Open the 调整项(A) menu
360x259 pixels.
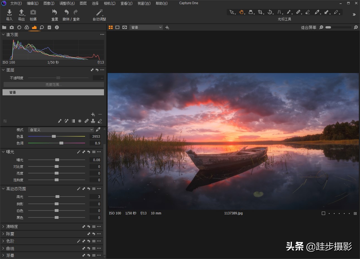pyautogui.click(x=67, y=3)
